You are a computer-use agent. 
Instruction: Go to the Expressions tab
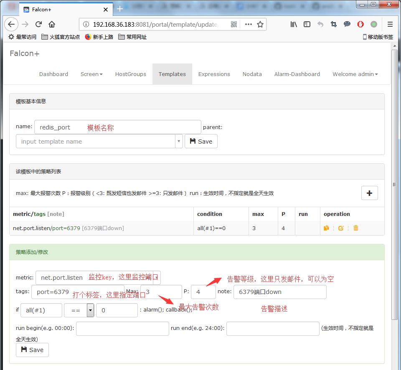point(214,74)
